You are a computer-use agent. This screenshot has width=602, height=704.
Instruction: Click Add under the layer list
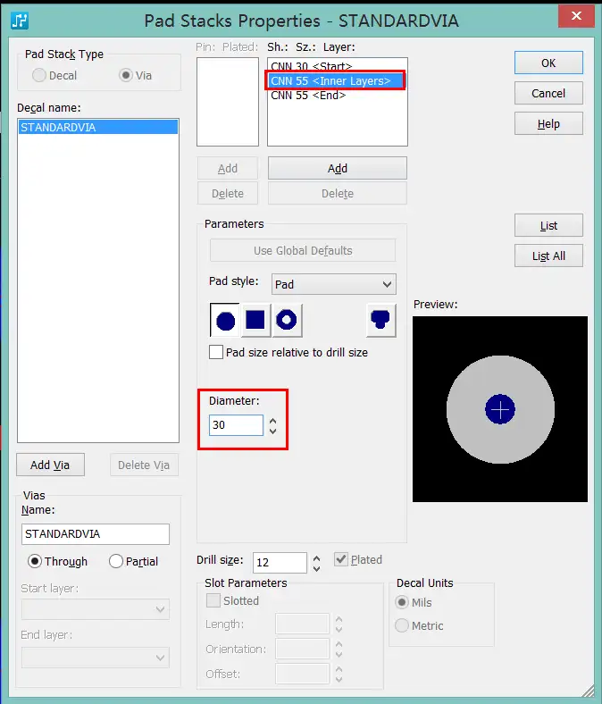click(x=338, y=168)
